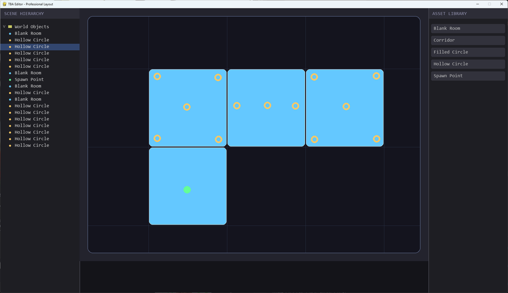
Task: Add a Corridor from the Asset Library
Action: [468, 40]
